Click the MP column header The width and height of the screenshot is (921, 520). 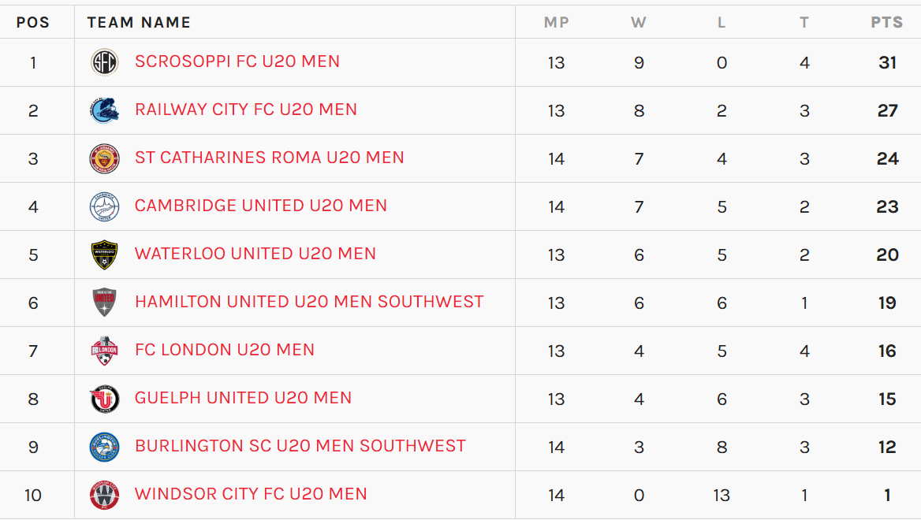click(x=556, y=22)
